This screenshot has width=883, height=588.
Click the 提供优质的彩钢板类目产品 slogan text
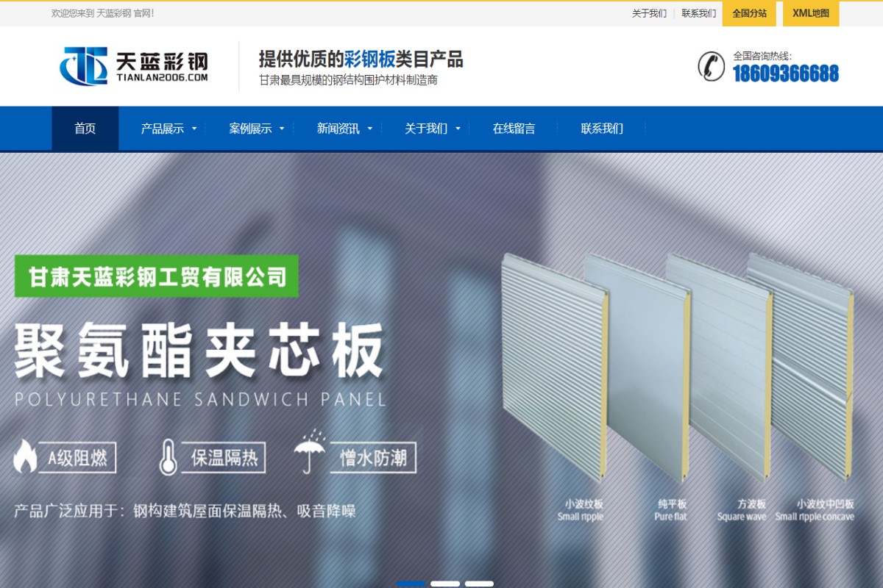point(361,59)
